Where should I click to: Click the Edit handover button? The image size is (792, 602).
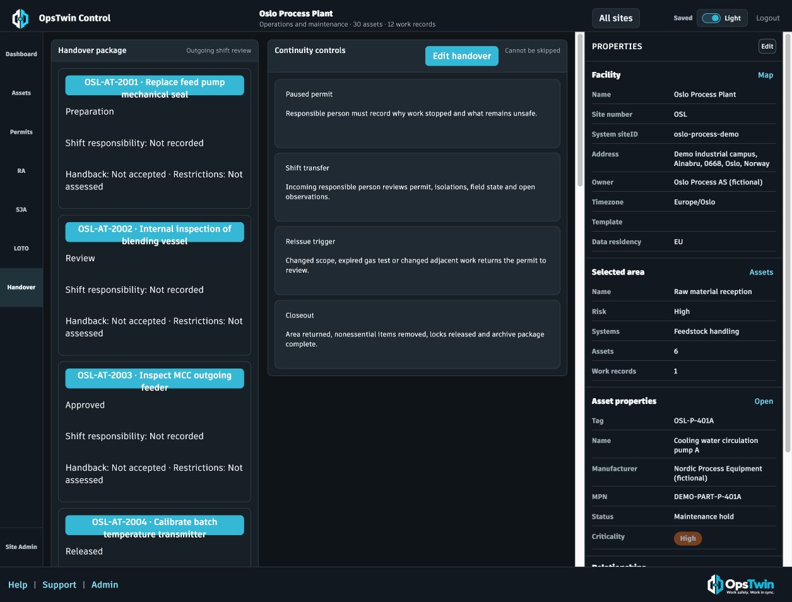click(462, 56)
